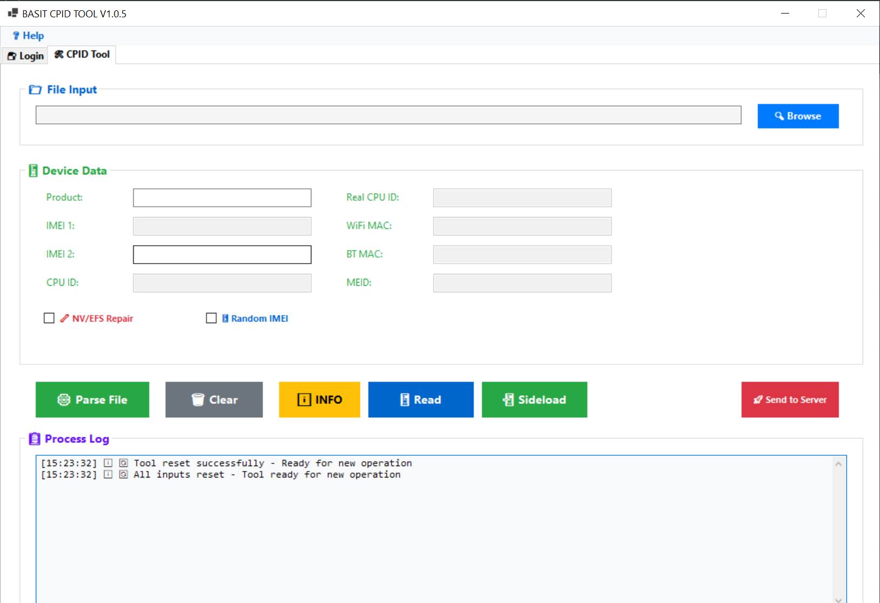
Task: Click the Sideload button
Action: [x=534, y=399]
